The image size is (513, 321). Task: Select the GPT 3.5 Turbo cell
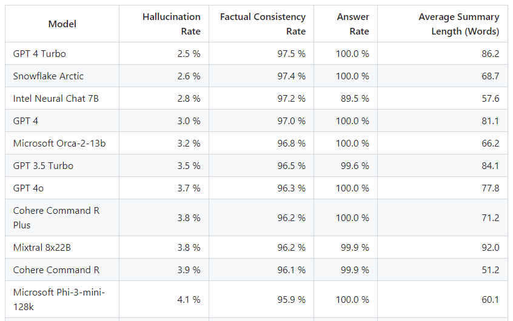[x=43, y=166]
